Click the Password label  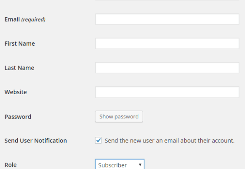(x=18, y=117)
